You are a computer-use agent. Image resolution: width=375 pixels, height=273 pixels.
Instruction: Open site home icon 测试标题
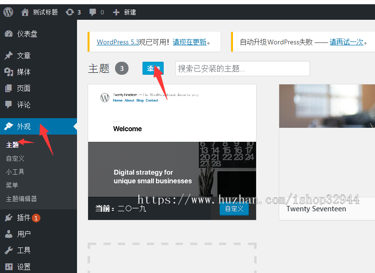(x=25, y=12)
